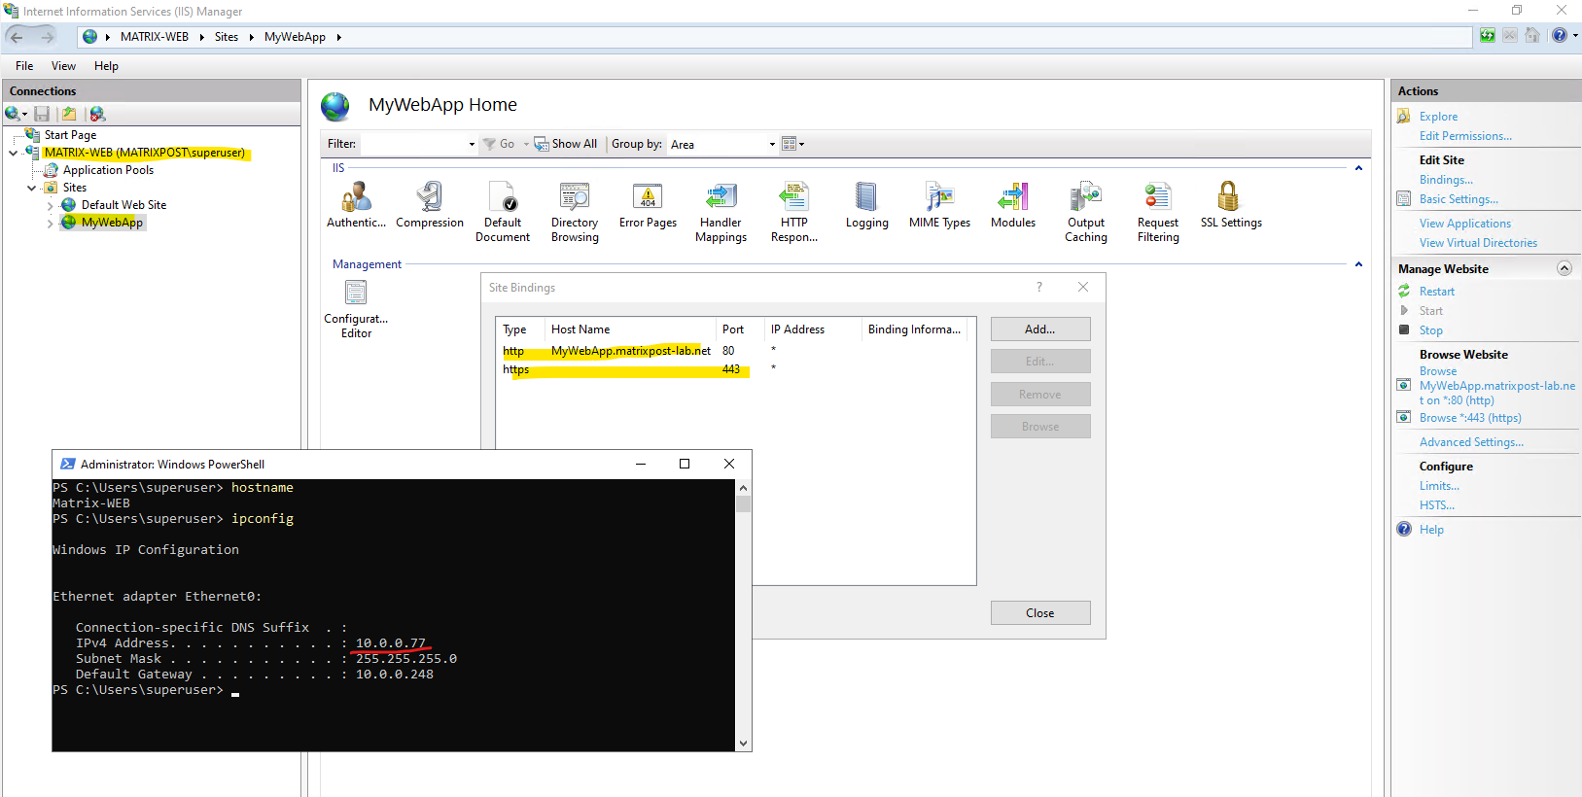Open the Output Caching feature

(x=1086, y=212)
